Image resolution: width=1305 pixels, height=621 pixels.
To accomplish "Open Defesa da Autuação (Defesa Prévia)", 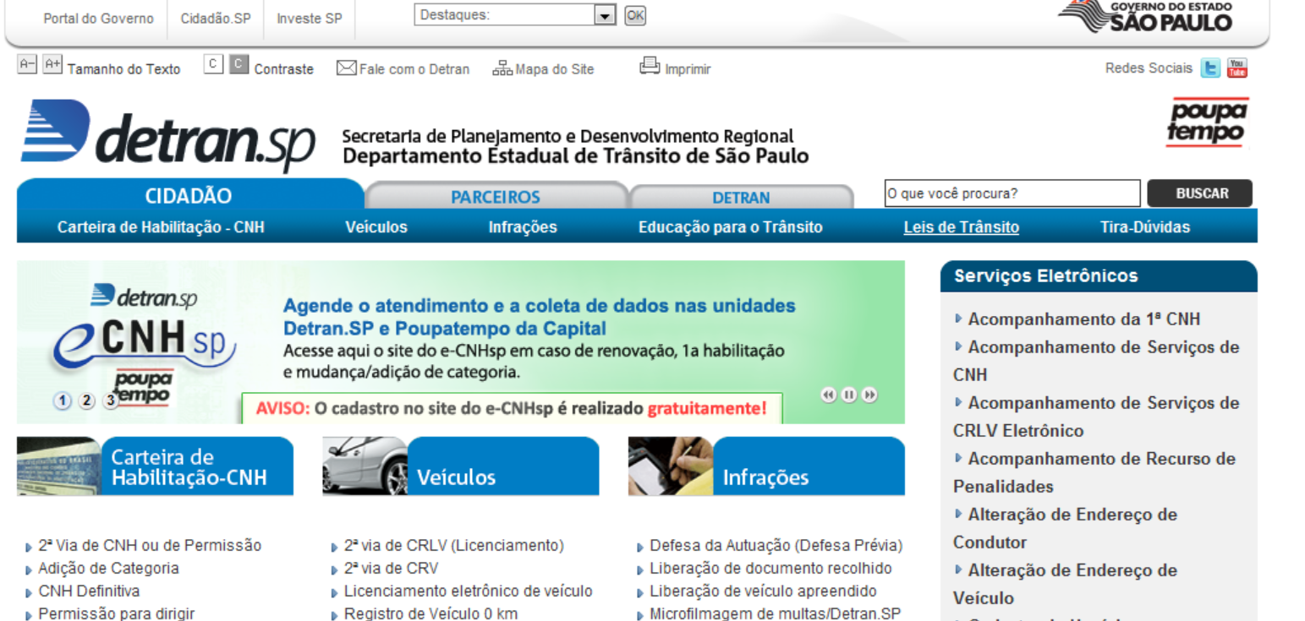I will (x=776, y=545).
